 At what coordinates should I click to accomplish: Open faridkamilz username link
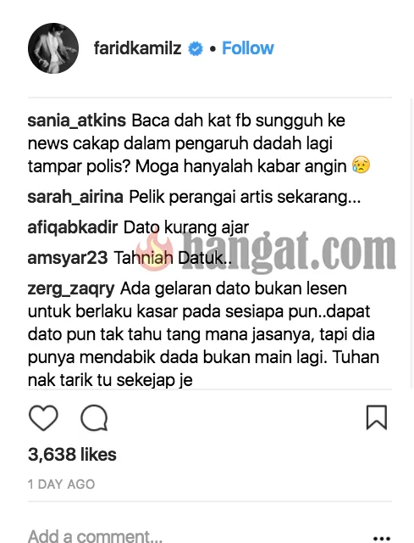[x=137, y=48]
